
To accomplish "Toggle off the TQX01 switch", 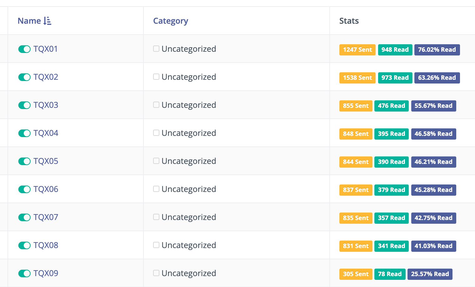I will pyautogui.click(x=24, y=49).
